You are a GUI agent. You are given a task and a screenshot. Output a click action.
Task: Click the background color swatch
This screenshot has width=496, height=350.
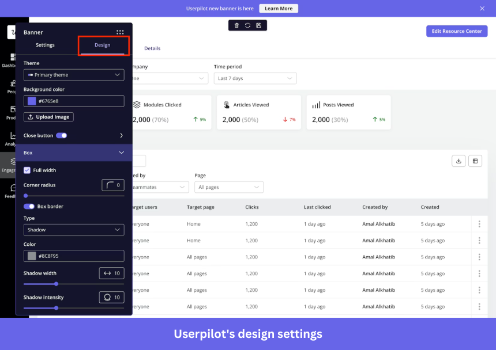pyautogui.click(x=32, y=101)
